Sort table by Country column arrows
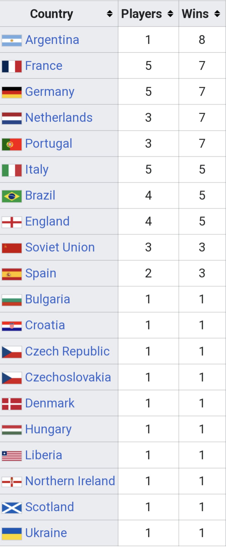The width and height of the screenshot is (226, 548). click(109, 14)
